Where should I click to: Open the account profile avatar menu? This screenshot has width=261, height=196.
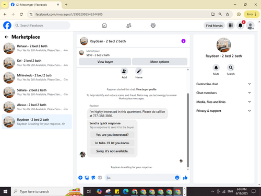click(250, 26)
